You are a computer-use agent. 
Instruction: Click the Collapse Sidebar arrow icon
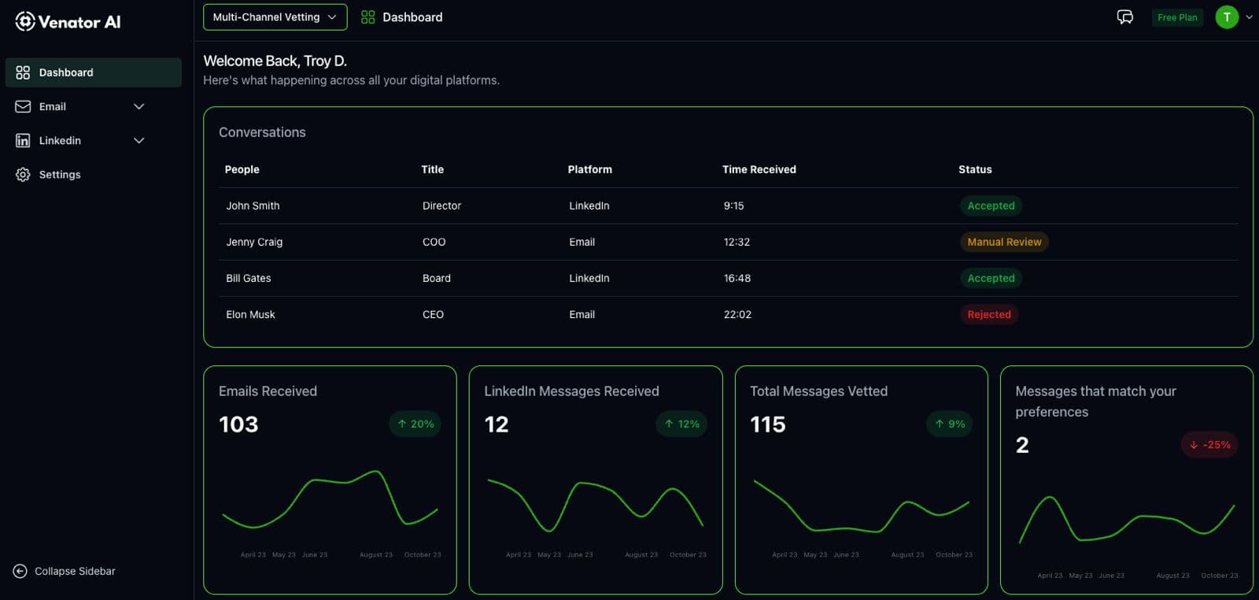point(20,571)
